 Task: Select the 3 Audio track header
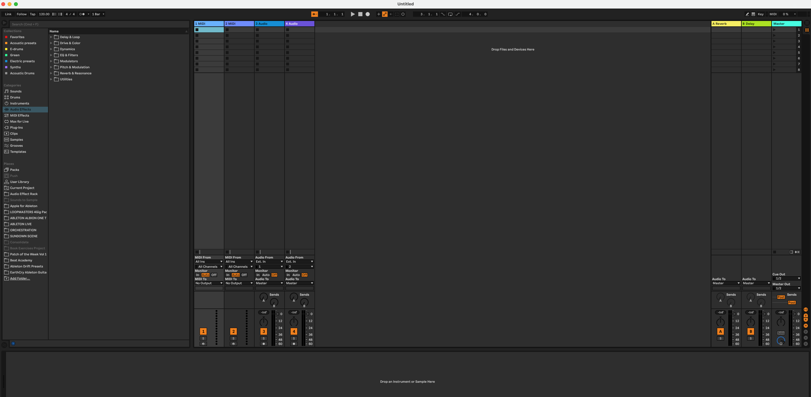click(x=269, y=24)
